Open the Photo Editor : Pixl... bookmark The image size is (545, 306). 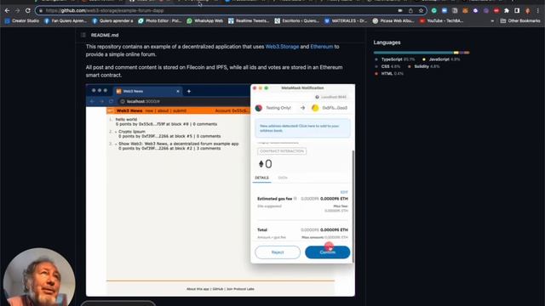tap(160, 20)
